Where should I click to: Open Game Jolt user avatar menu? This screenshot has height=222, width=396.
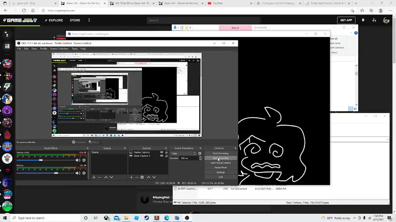[386, 20]
